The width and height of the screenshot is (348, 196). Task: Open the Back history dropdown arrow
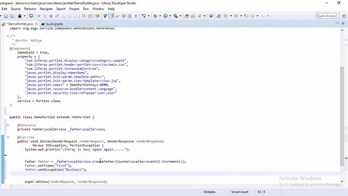pos(257,16)
